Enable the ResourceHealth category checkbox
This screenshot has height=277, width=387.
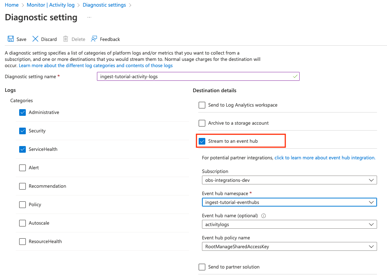pos(22,242)
